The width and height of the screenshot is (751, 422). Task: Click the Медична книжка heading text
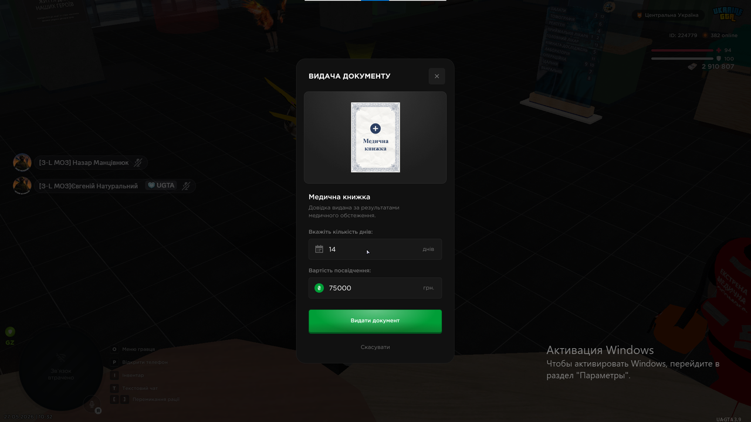339,197
